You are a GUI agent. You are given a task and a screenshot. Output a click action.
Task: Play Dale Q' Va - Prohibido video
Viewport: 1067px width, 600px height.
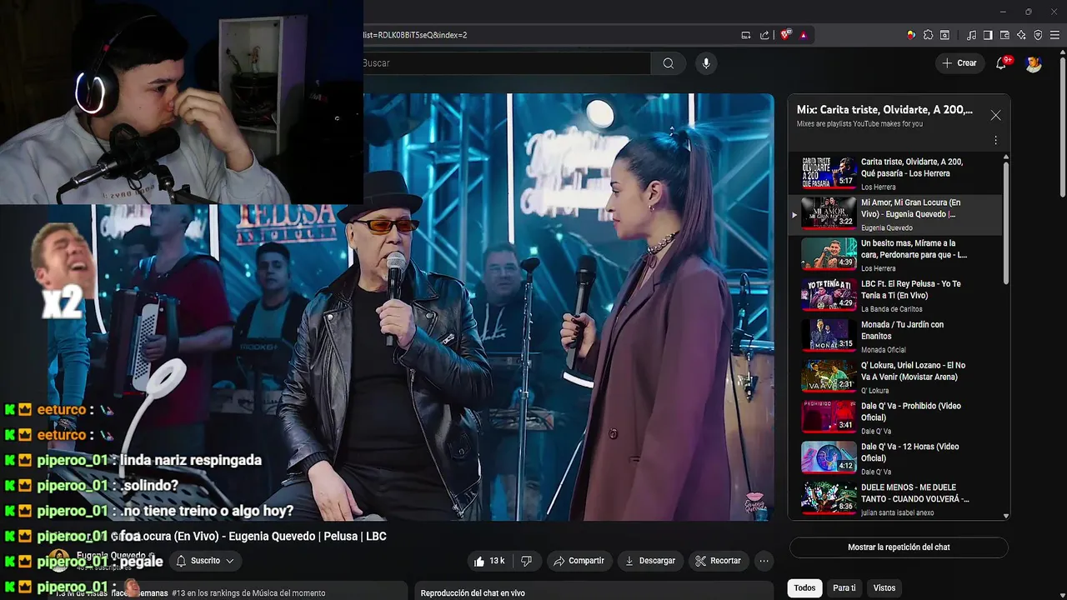[x=894, y=418]
